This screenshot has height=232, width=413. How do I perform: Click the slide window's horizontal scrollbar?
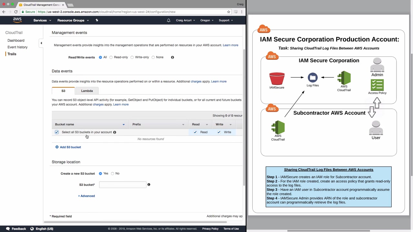(x=328, y=231)
